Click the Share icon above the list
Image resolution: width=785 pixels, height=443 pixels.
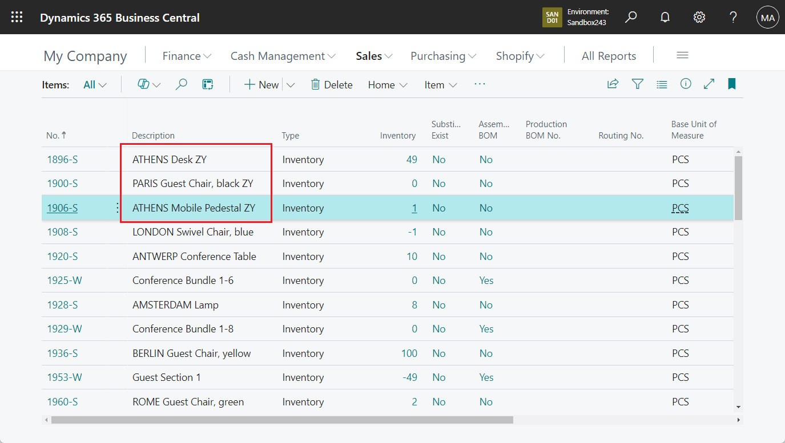pyautogui.click(x=613, y=84)
